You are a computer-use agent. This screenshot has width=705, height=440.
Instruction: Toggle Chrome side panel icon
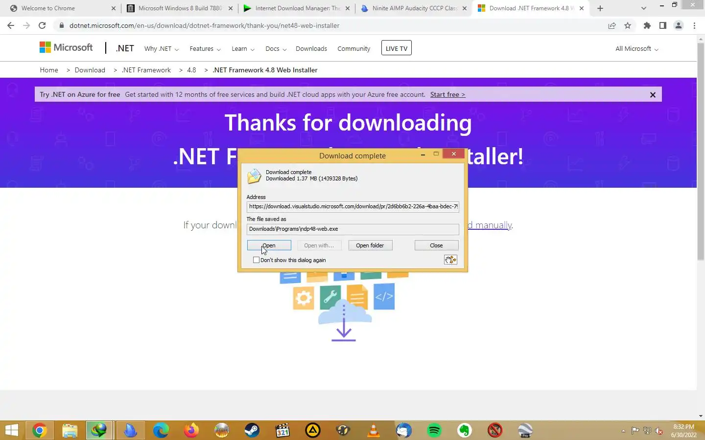click(x=663, y=25)
